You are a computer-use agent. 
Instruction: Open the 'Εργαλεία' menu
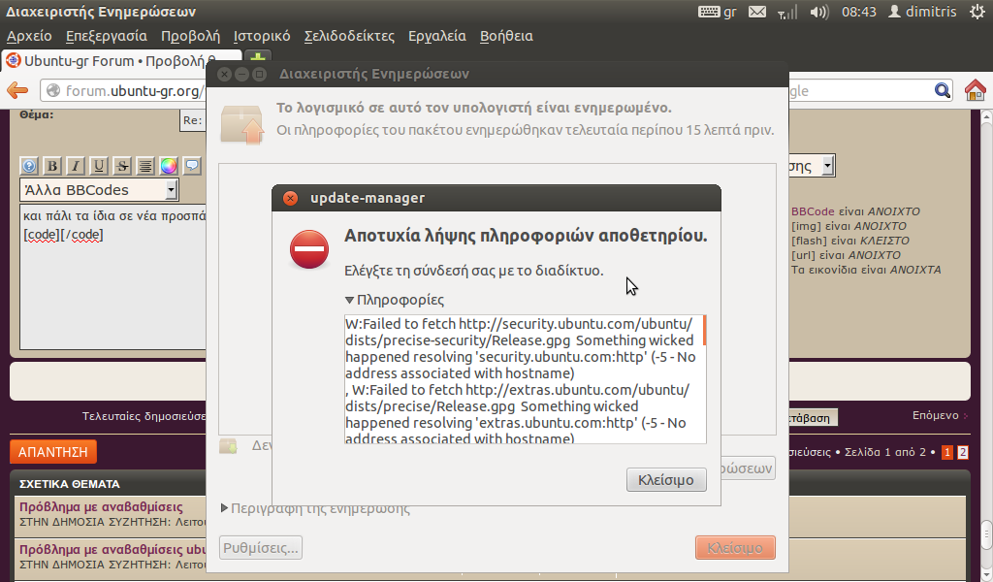point(436,36)
